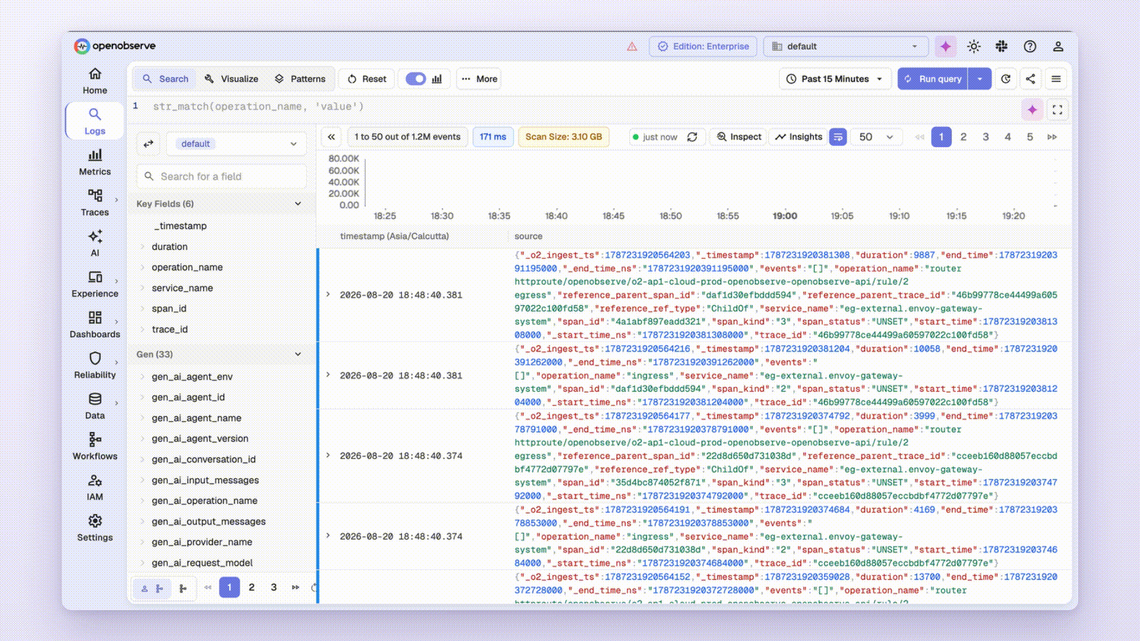Open Reliability in the sidebar
1140x641 pixels.
[x=95, y=365]
